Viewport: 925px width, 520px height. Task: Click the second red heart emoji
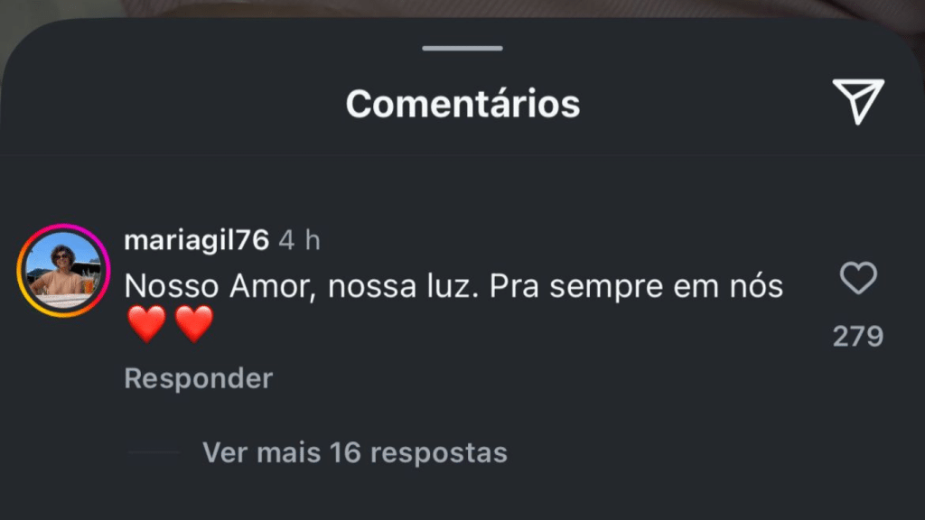tap(194, 324)
